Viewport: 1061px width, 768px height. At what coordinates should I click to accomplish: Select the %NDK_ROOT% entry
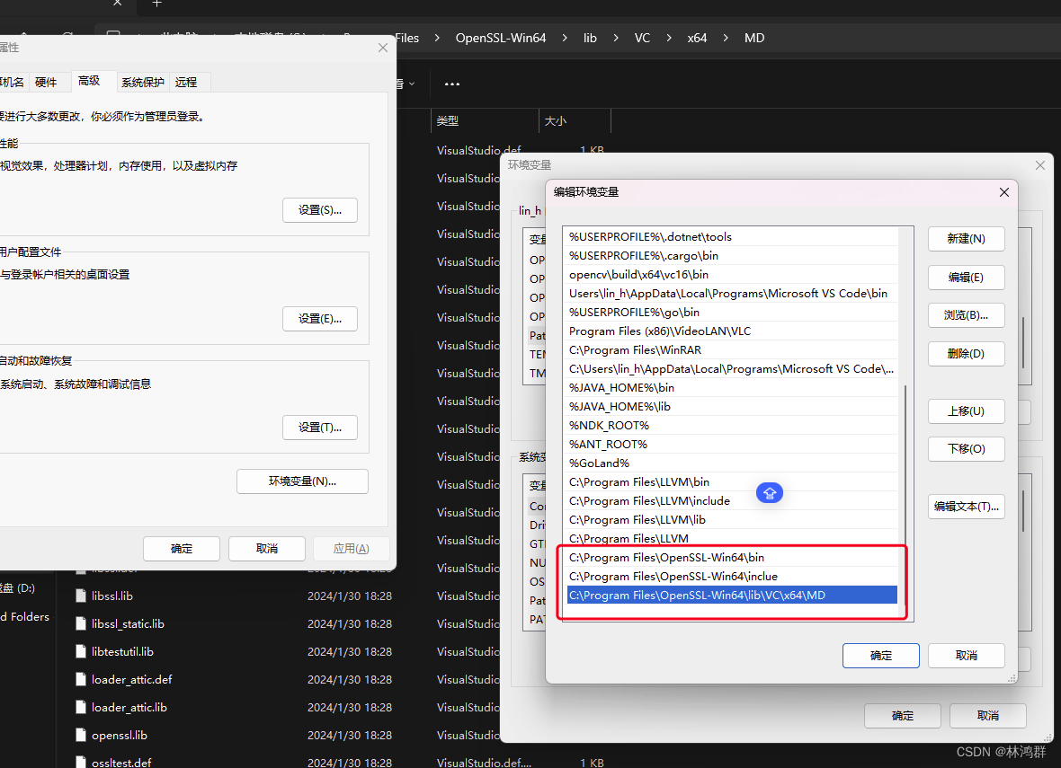732,426
